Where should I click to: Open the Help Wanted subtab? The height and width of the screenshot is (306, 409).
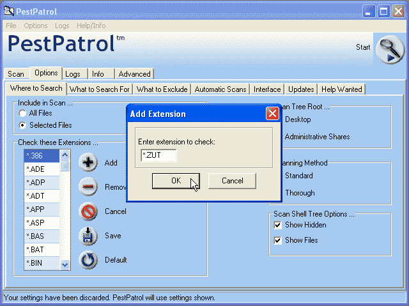342,89
